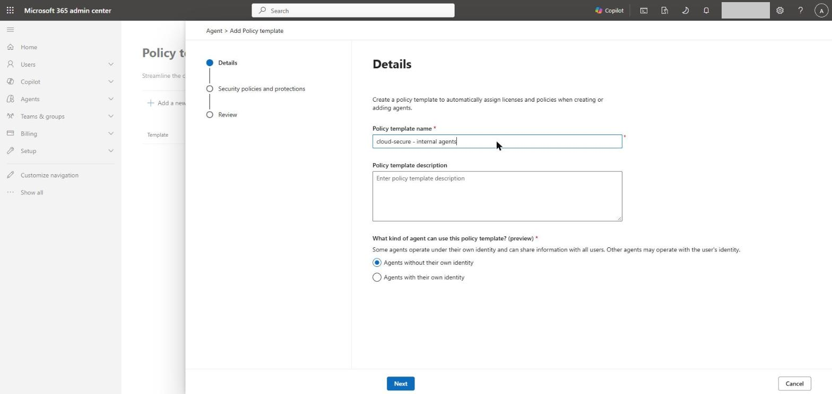832x394 pixels.
Task: Expand the Billing navigation chevron
Action: tap(111, 133)
